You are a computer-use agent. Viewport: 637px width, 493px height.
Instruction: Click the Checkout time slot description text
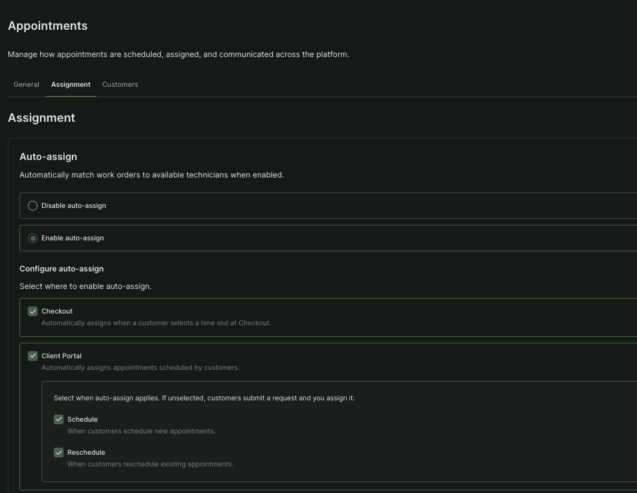(156, 323)
